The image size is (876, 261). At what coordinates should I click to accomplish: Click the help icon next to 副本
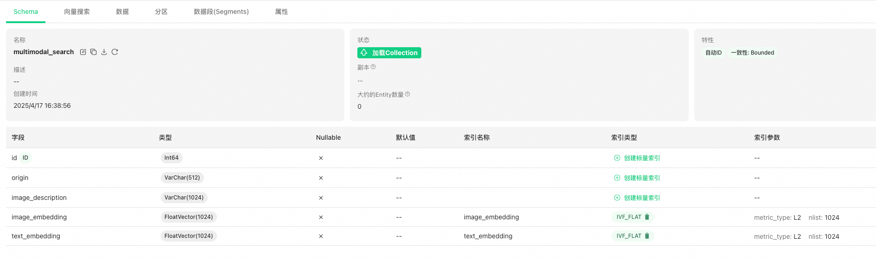click(373, 67)
